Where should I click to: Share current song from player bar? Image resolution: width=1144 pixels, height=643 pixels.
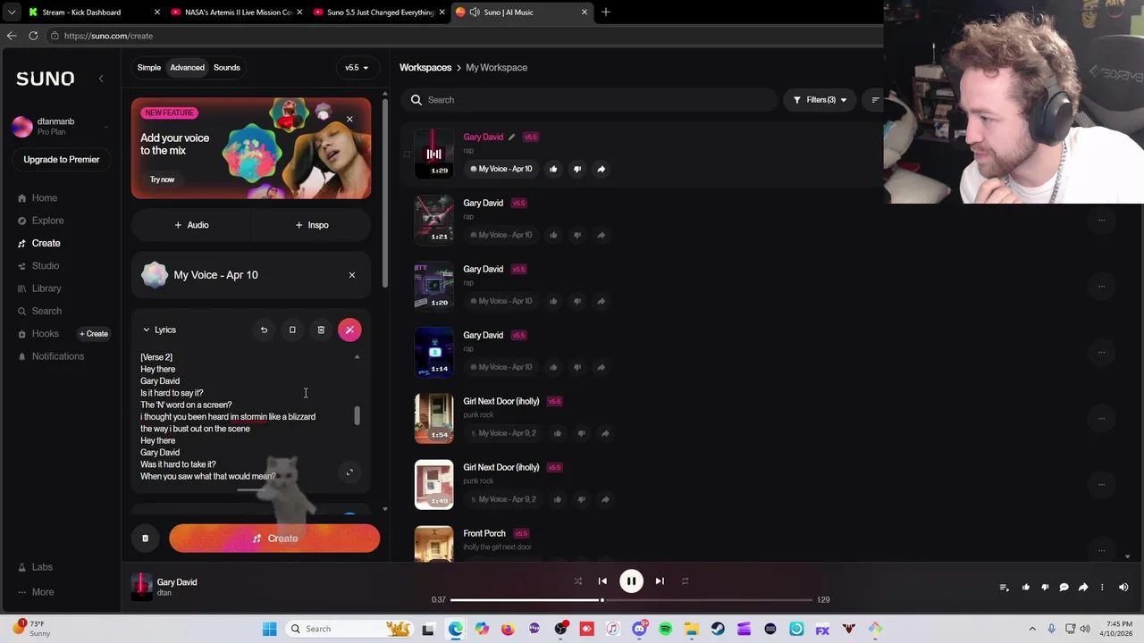(x=1082, y=587)
